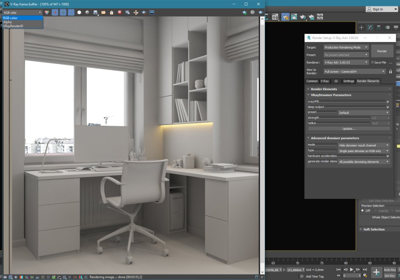This screenshot has width=400, height=280.
Task: Clear the V-Ray frame buffer image
Action: [120, 12]
